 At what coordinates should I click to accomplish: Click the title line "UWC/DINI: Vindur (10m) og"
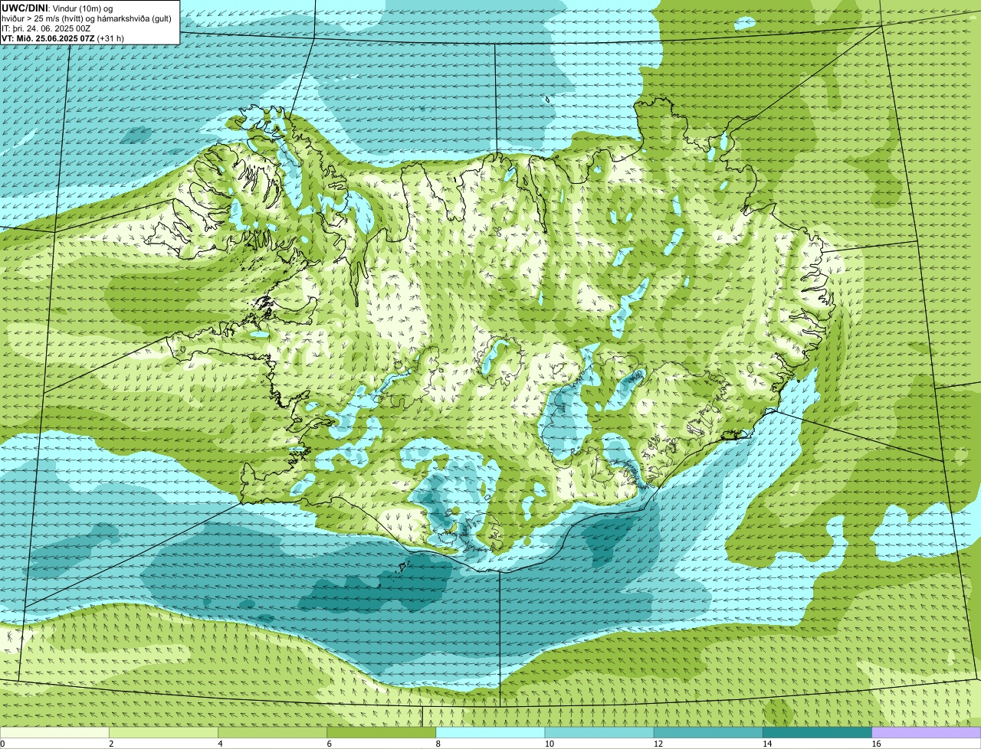57,8
